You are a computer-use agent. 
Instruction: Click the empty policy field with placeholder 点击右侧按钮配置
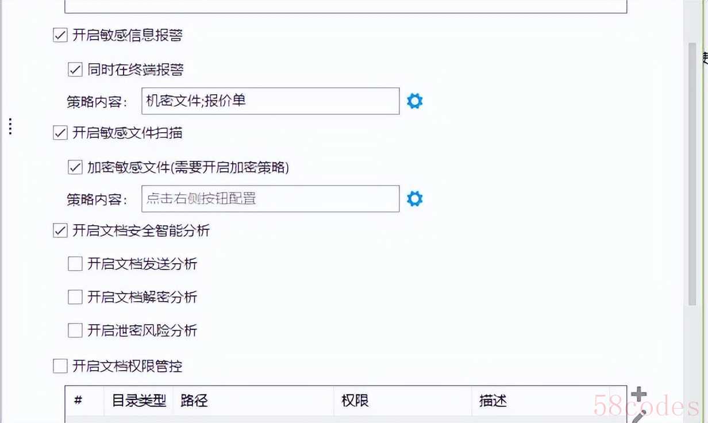pyautogui.click(x=270, y=199)
